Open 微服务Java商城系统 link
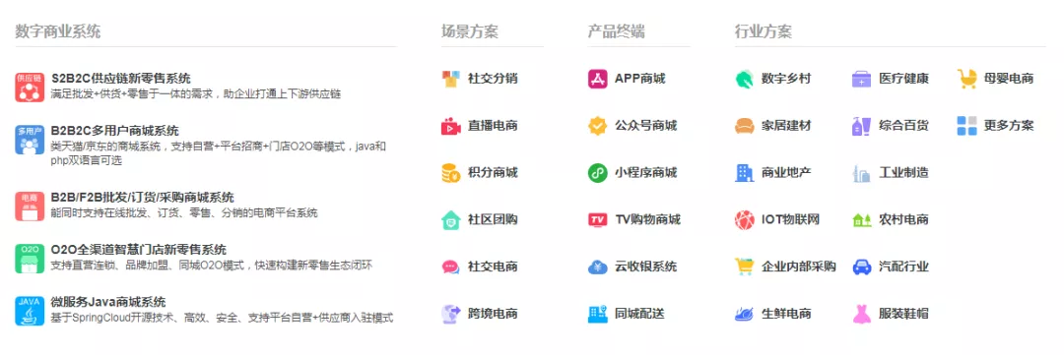The width and height of the screenshot is (1064, 355). (108, 302)
